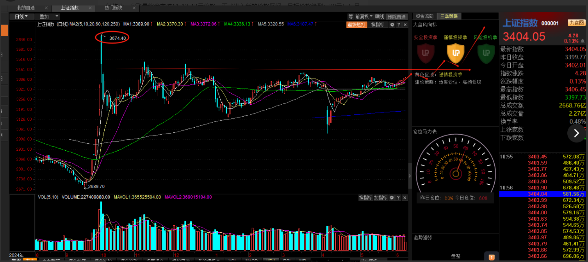Switch to the 三季策略 tab
588x262 pixels.
(449, 16)
